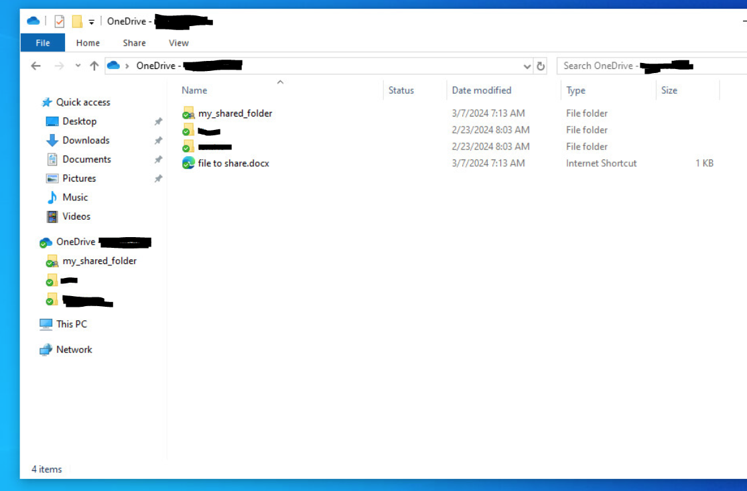
Task: Click the Up one level arrow
Action: point(94,66)
